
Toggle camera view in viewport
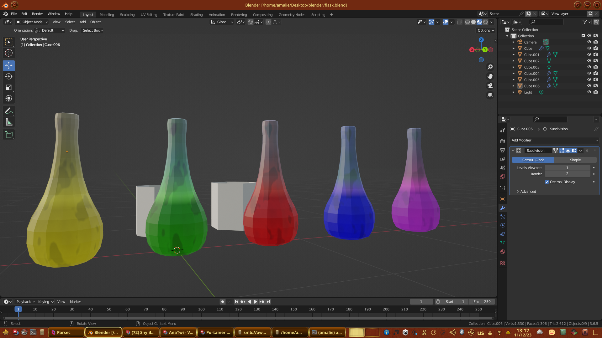tap(490, 86)
